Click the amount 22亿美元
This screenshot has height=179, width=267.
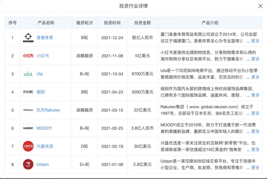click(142, 110)
